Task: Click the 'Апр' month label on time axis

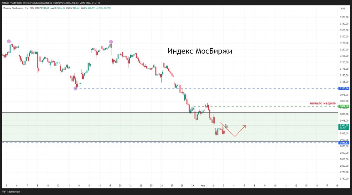Action: 203,186
